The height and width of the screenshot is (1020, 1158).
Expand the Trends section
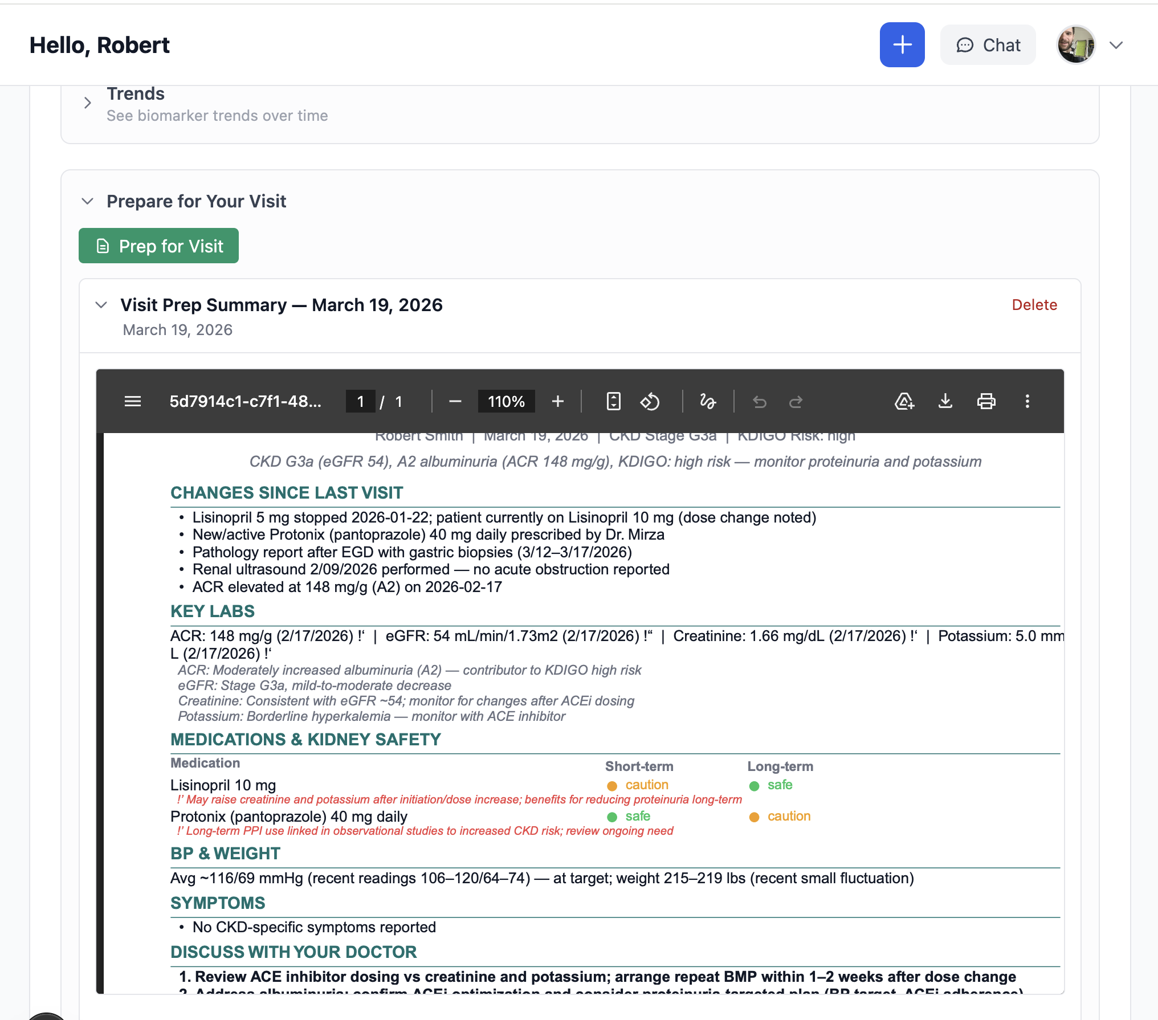[x=88, y=103]
